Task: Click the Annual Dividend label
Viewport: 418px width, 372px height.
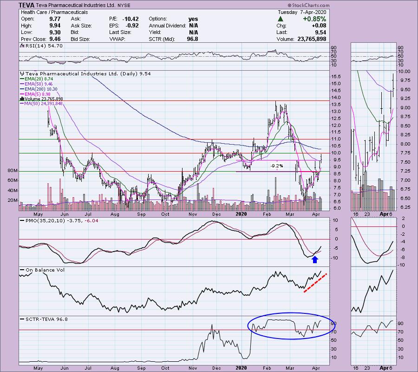Action: pos(167,26)
